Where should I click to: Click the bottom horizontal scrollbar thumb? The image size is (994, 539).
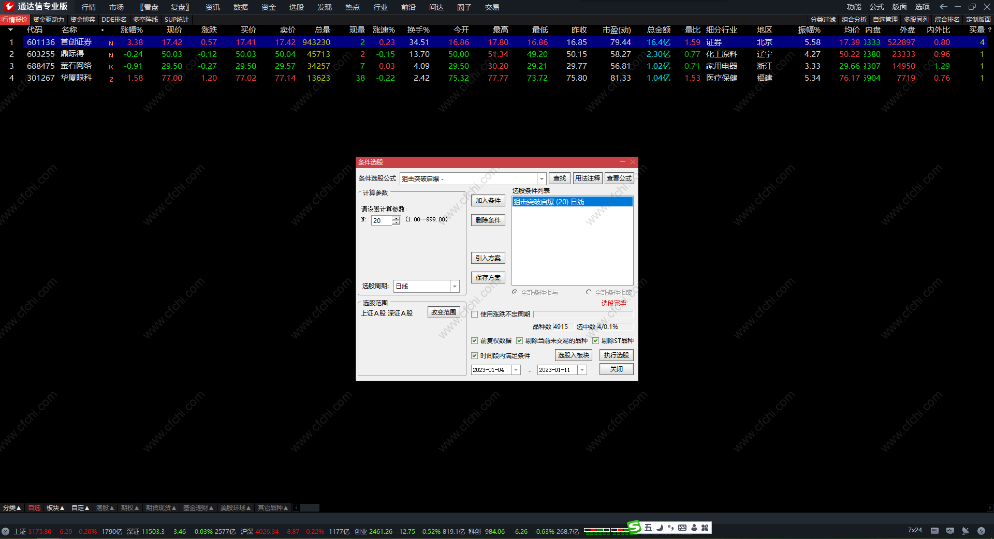point(310,508)
